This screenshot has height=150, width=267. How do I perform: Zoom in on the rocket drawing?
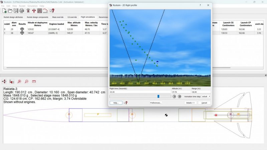(x=19, y=82)
